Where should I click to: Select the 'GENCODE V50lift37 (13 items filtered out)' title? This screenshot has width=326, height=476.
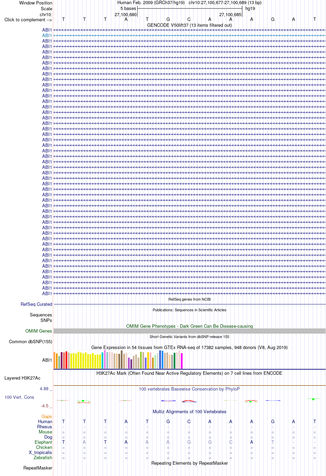(189, 25)
